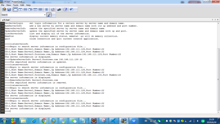Open the Tools menu
220x124 pixels.
click(16, 5)
